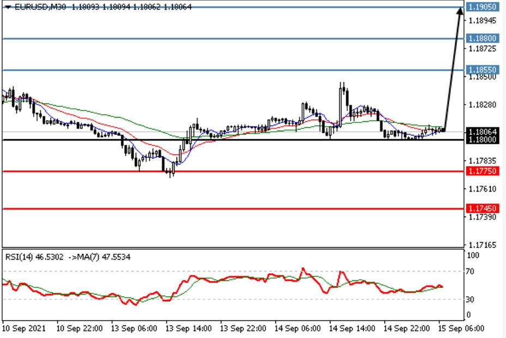506x338 pixels.
Task: Select the 1.19050 price level label
Action: pos(483,7)
